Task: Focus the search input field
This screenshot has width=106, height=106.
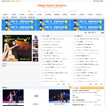Action: tap(94, 33)
